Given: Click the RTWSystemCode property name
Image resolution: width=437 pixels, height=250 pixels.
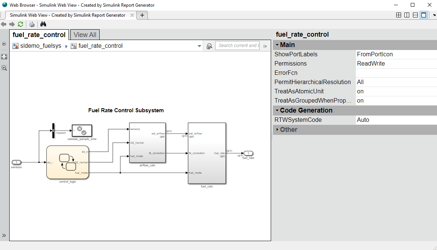Looking at the screenshot, I should click(x=298, y=120).
